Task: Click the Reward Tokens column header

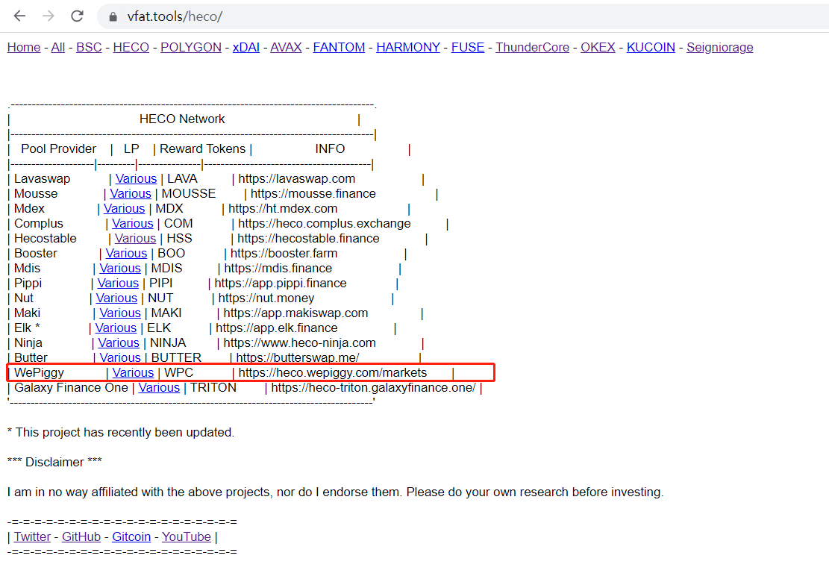Action: point(202,148)
